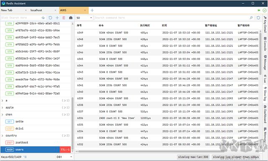Open the Lua side panel
The width and height of the screenshot is (268, 161).
click(265, 78)
